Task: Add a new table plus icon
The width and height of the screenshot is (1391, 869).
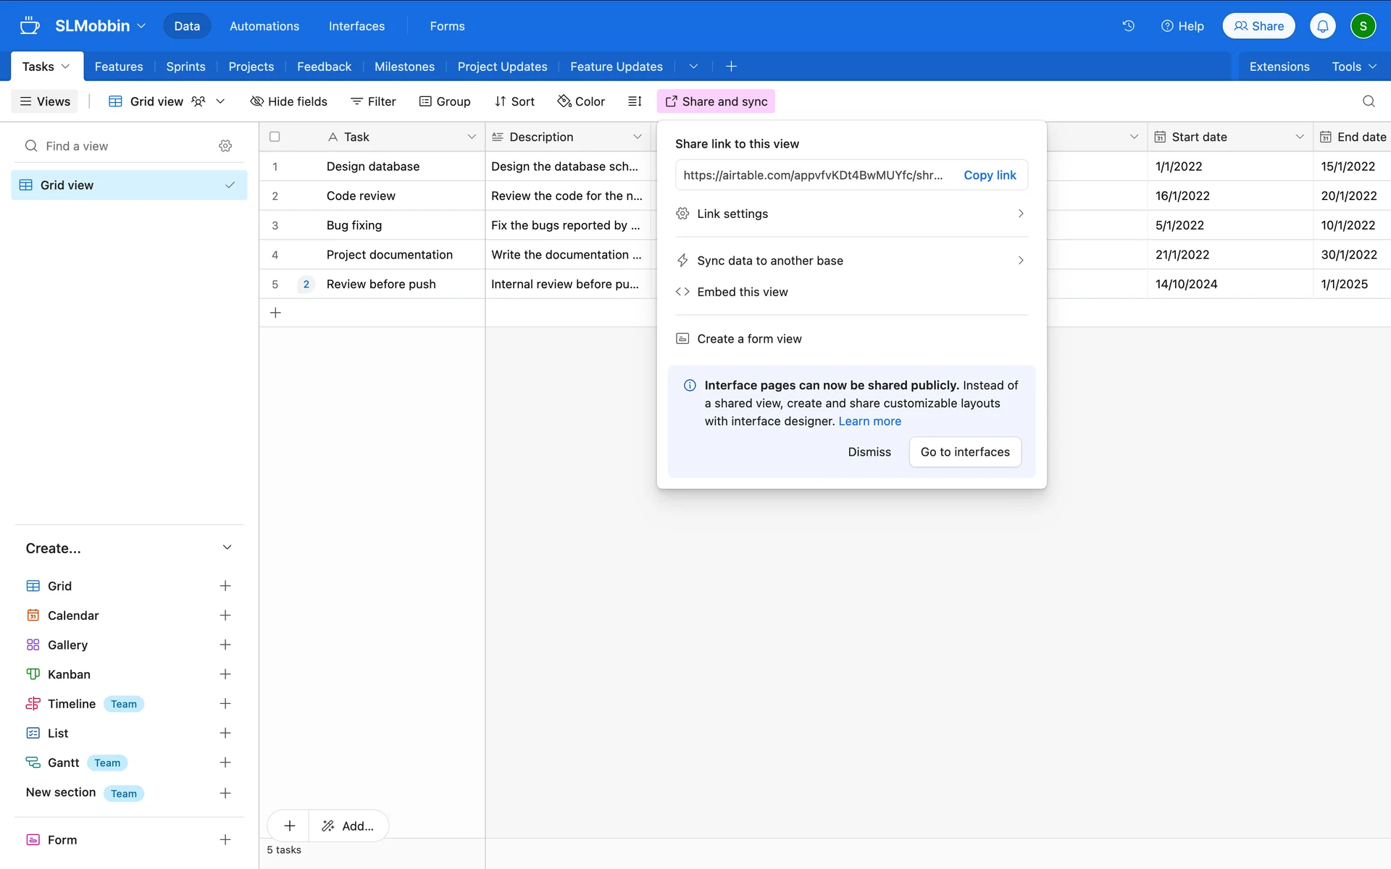Action: coord(731,67)
